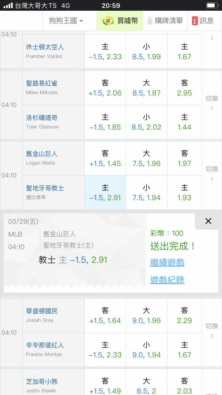Screen dimensions: 222x395
Task: Open the 狗狗王國 dropdown menu
Action: 66,21
